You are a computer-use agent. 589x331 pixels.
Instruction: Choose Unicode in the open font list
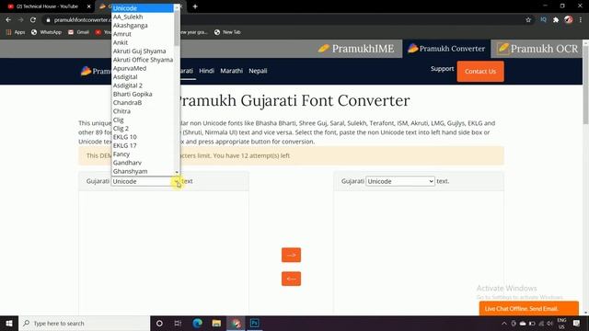click(143, 8)
